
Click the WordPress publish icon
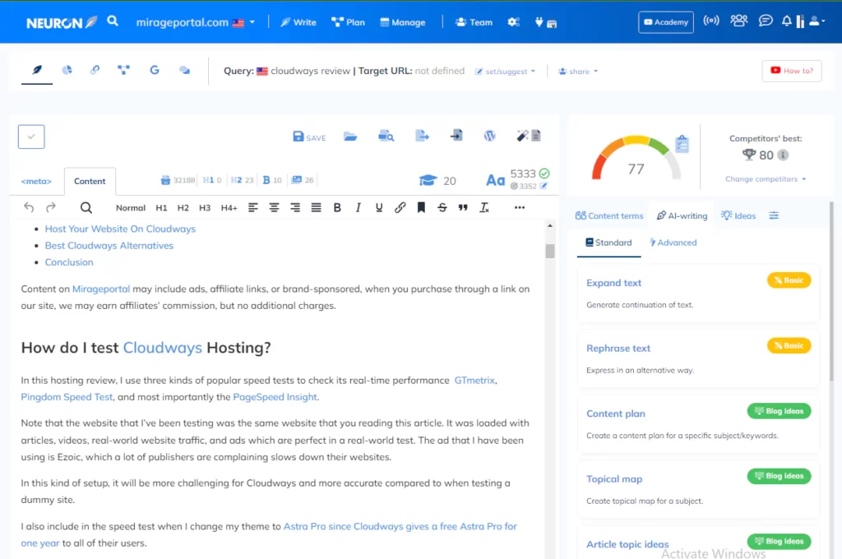pyautogui.click(x=489, y=136)
